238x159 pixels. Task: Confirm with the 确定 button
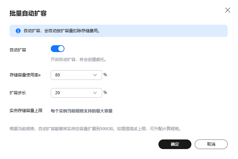coord(175,144)
